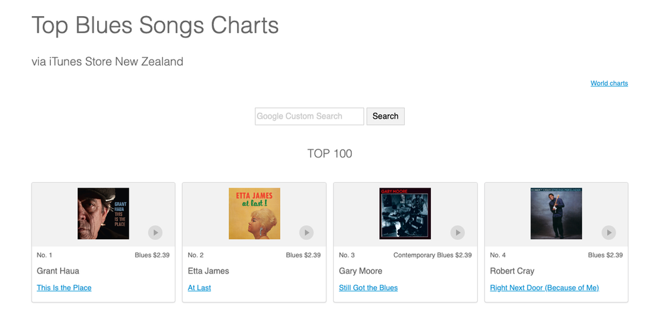Play preview of Still Got the Blues
Image resolution: width=670 pixels, height=313 pixels.
[x=458, y=233]
